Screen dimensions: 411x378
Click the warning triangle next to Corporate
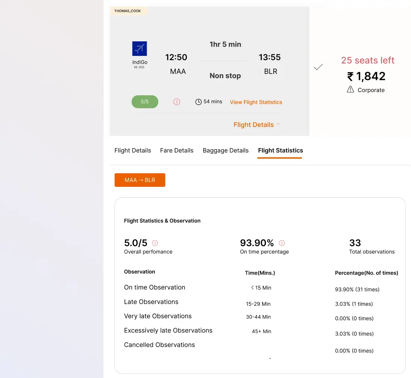pos(350,89)
